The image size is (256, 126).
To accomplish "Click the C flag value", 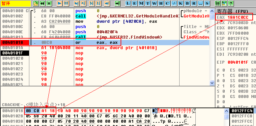I will 223,70.
